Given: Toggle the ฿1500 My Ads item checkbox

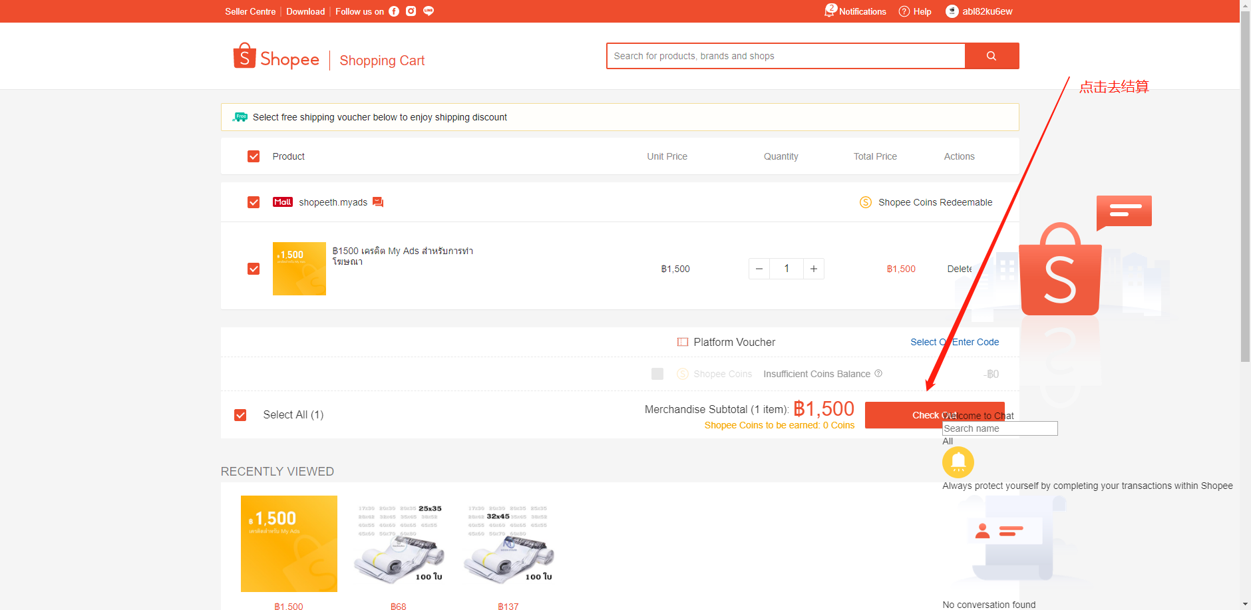Looking at the screenshot, I should pyautogui.click(x=254, y=269).
